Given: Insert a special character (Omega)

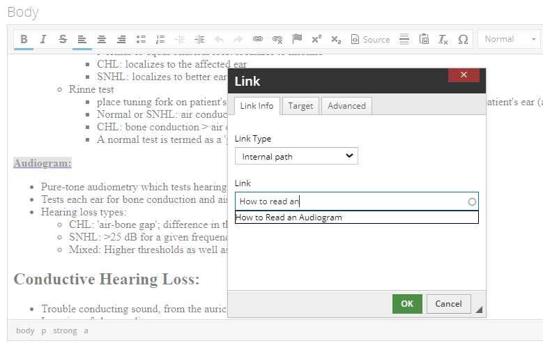Looking at the screenshot, I should 463,39.
